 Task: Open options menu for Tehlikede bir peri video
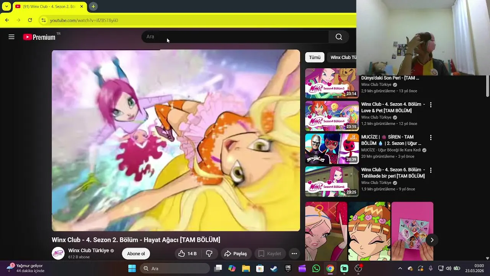click(431, 170)
